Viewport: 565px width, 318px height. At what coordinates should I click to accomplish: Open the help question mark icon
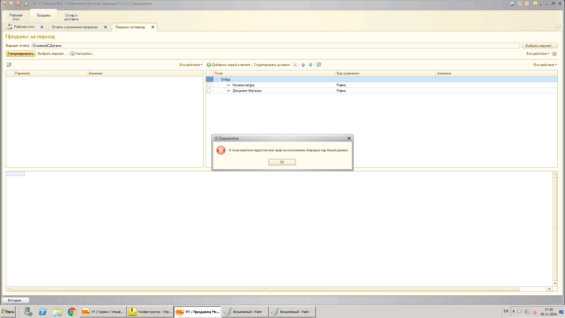click(554, 54)
